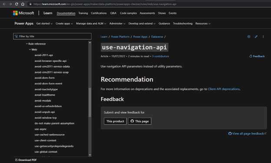
Task: Open Code samples in top navigation
Action: point(128,13)
